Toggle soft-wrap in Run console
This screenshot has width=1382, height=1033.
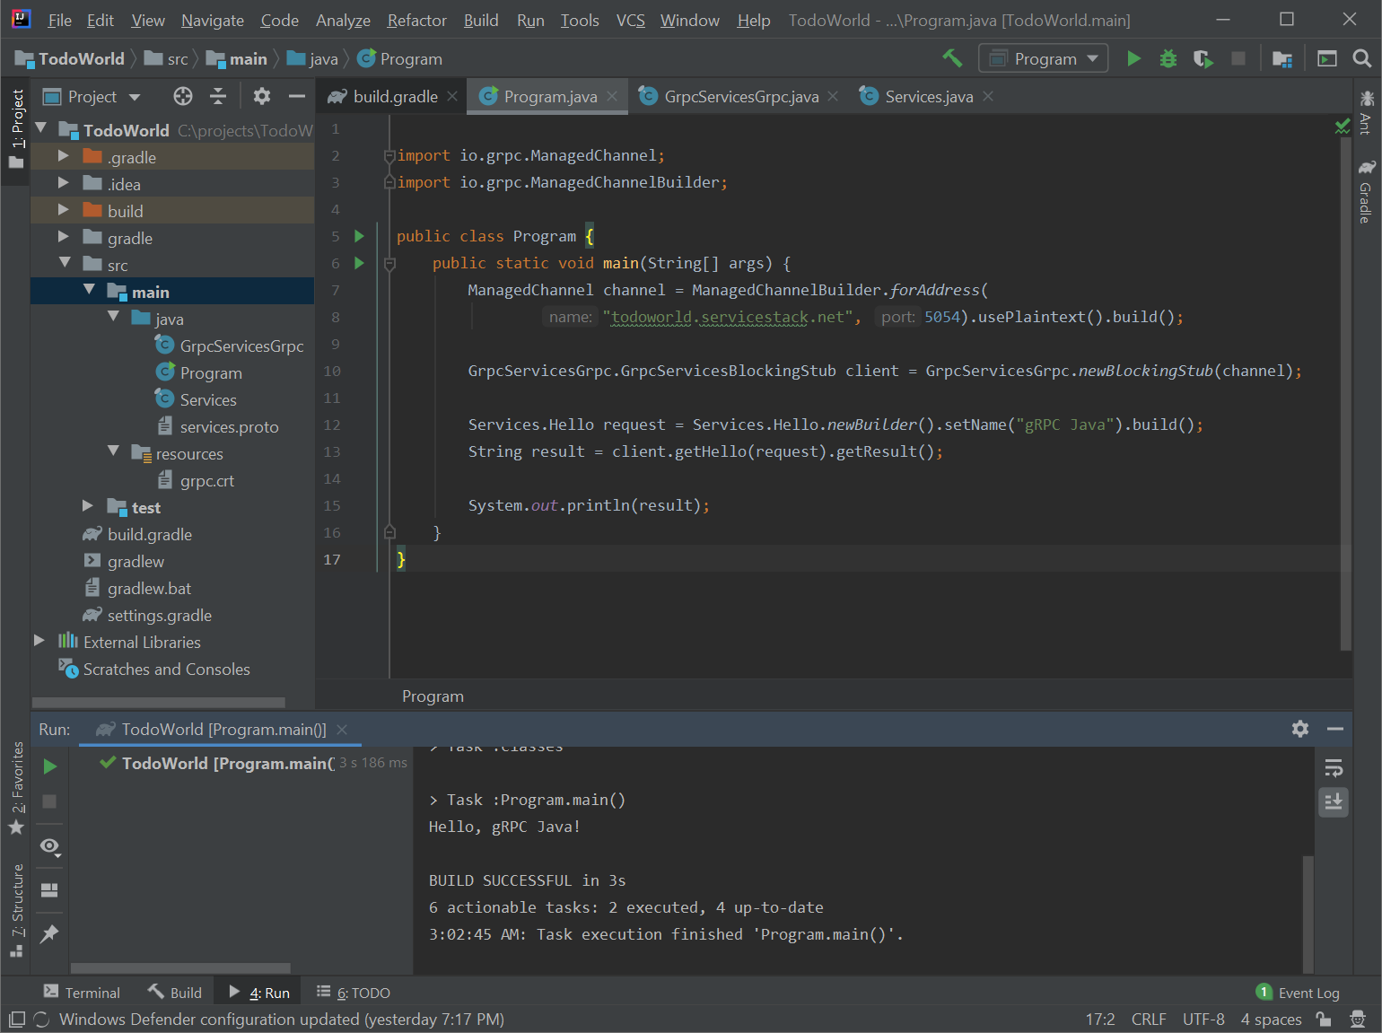click(1334, 768)
